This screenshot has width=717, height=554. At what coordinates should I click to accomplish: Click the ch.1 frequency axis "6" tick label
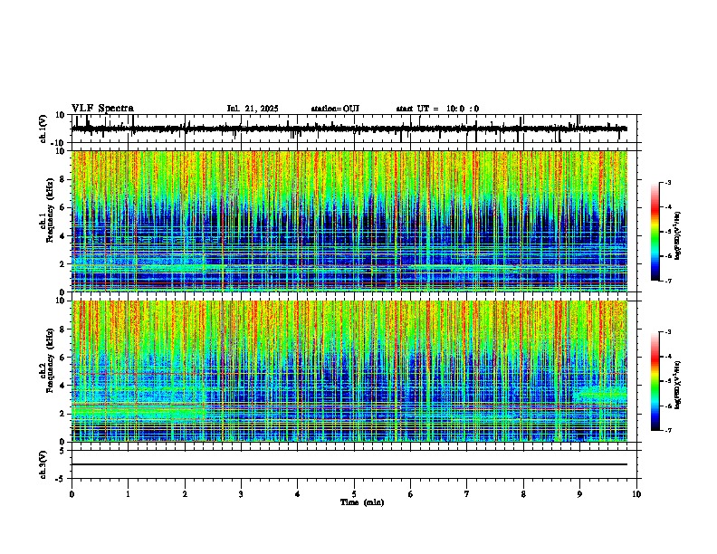(62, 208)
